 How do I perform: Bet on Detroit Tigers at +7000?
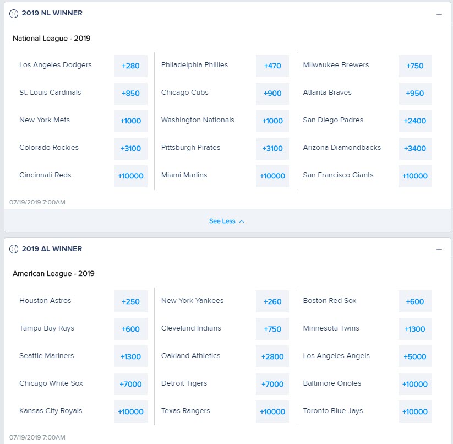[x=272, y=384]
